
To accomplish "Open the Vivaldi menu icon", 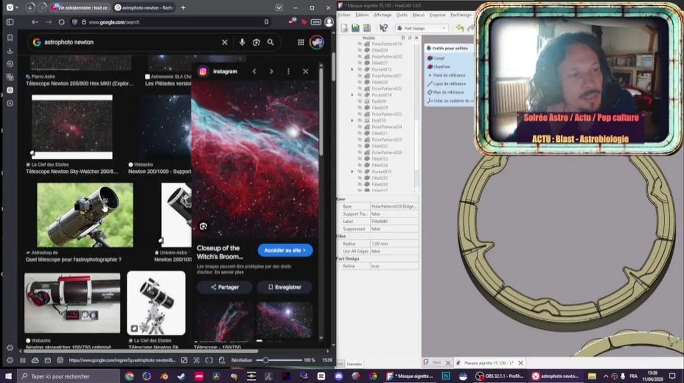I will (x=10, y=7).
